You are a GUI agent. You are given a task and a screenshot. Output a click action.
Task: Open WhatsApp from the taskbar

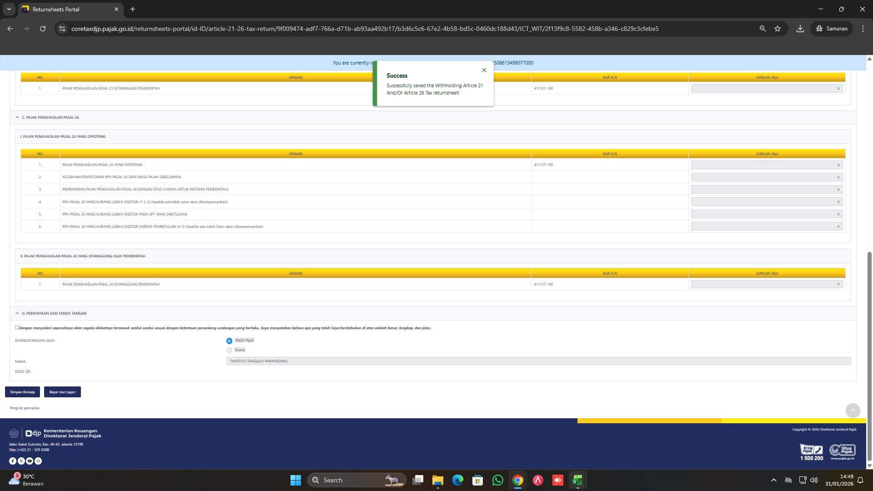(x=497, y=480)
